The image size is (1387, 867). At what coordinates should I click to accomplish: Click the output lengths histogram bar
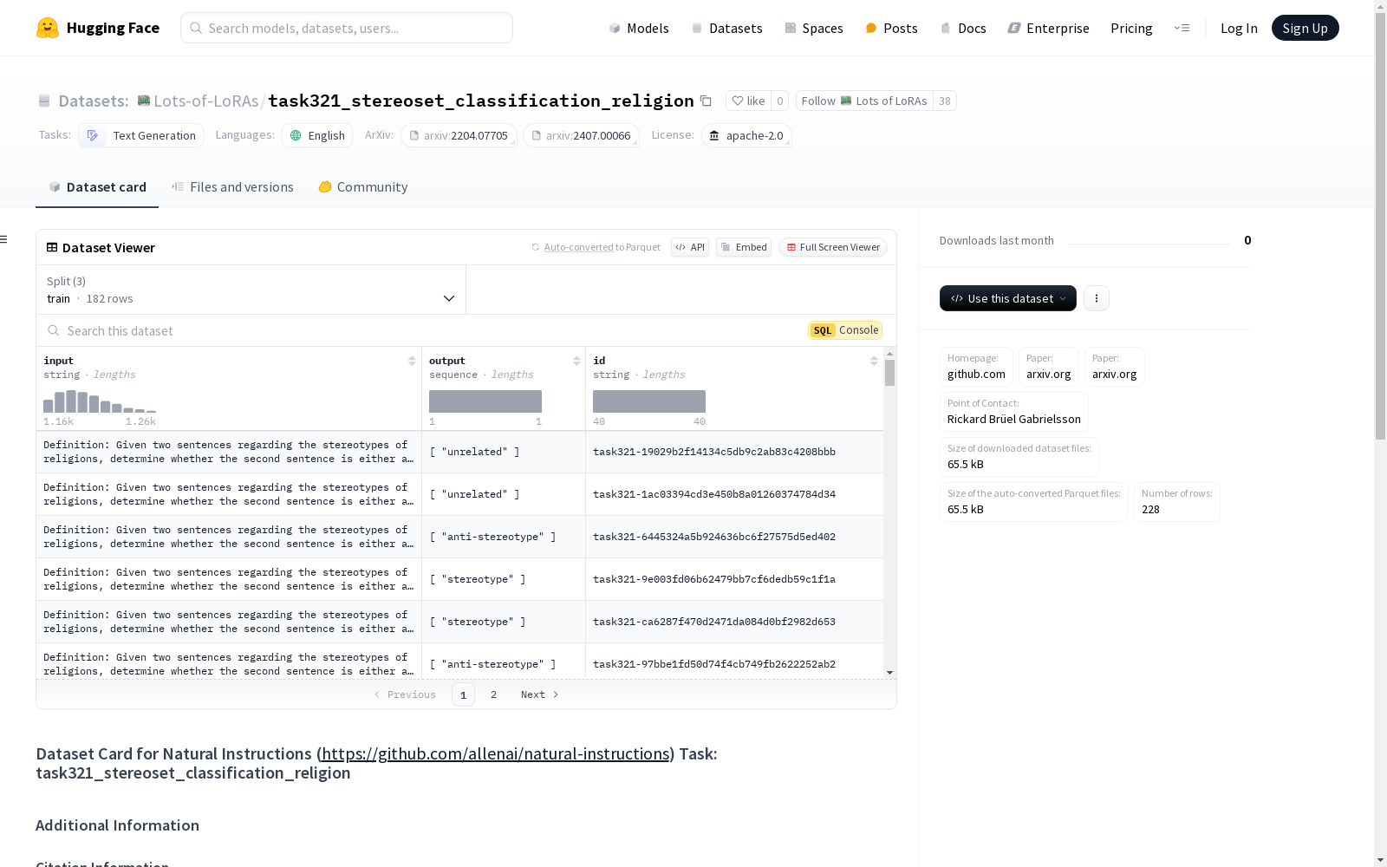(485, 401)
